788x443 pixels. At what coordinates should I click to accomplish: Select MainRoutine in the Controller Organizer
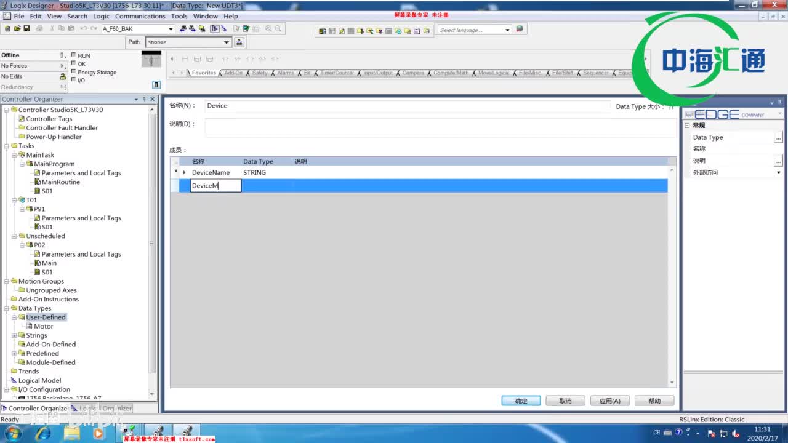[60, 182]
